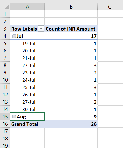Select row 19 header
The width and height of the screenshot is (123, 148).
pos(5,145)
